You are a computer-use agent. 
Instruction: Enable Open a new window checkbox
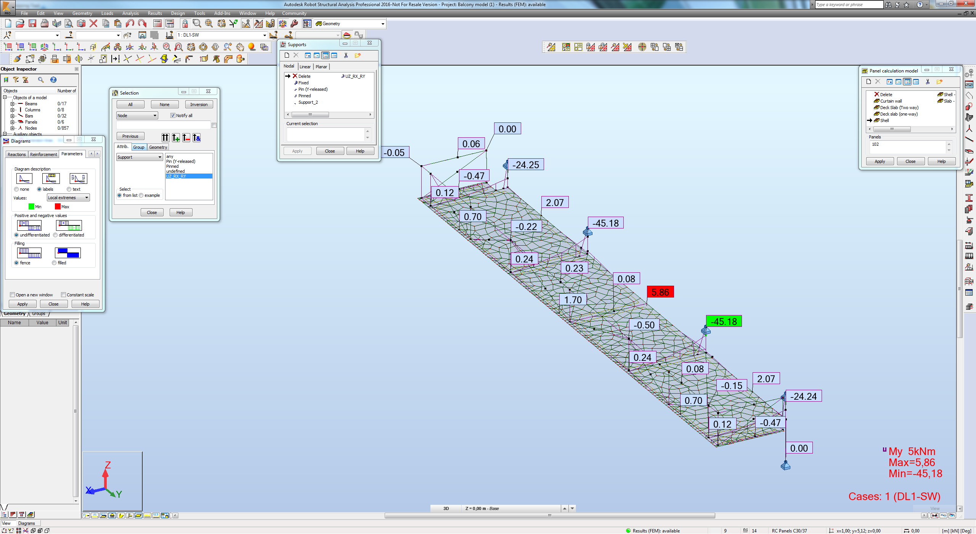13,295
